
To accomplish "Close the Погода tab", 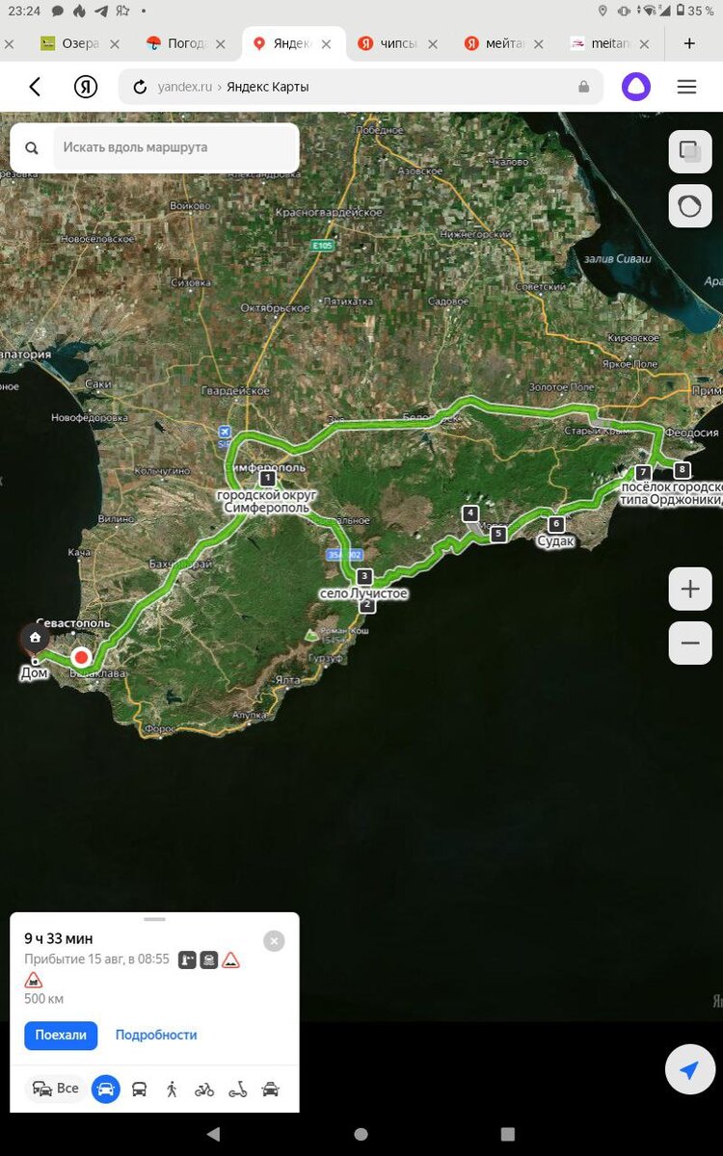I will click(x=221, y=43).
